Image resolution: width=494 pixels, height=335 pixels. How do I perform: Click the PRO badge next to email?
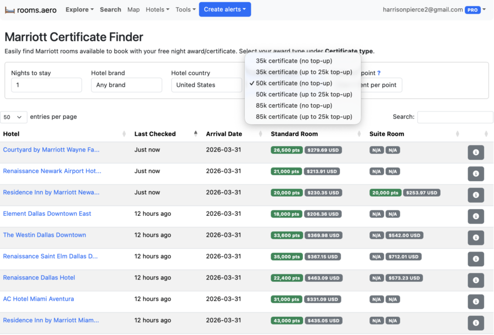[473, 10]
